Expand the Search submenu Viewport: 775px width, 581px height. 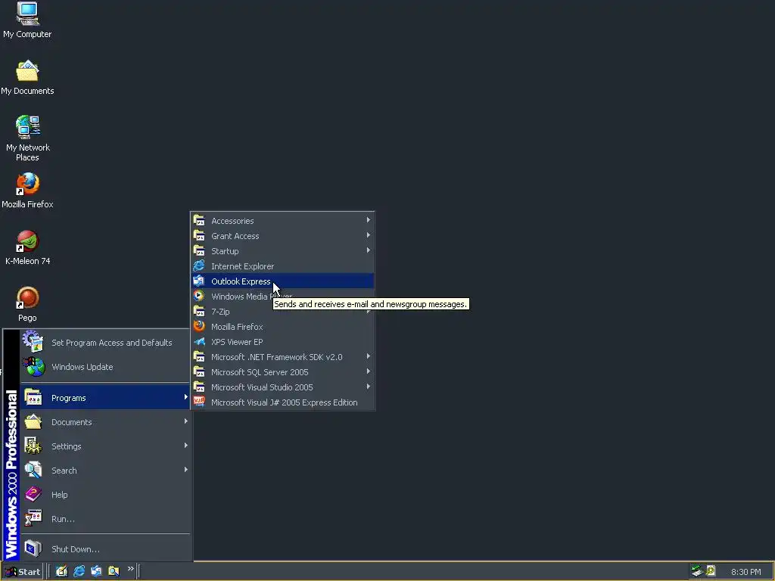(x=104, y=471)
